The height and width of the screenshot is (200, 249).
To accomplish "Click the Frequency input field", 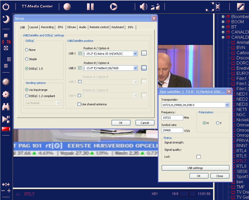I will [172, 118].
